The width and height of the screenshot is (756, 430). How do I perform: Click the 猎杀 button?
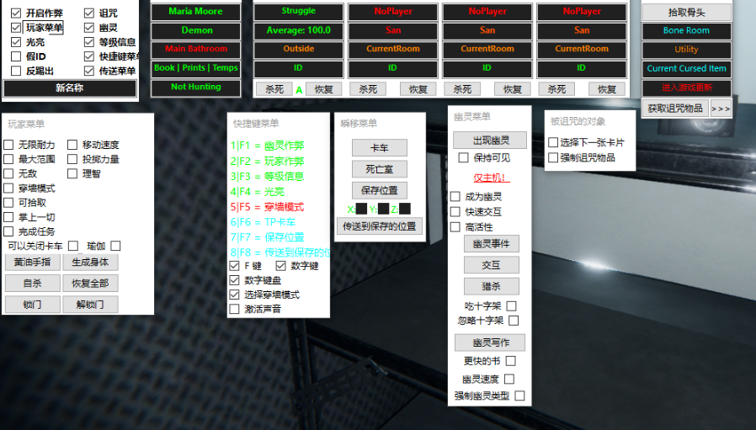coord(492,286)
